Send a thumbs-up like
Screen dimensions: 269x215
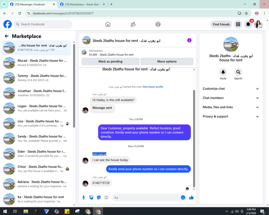192,198
